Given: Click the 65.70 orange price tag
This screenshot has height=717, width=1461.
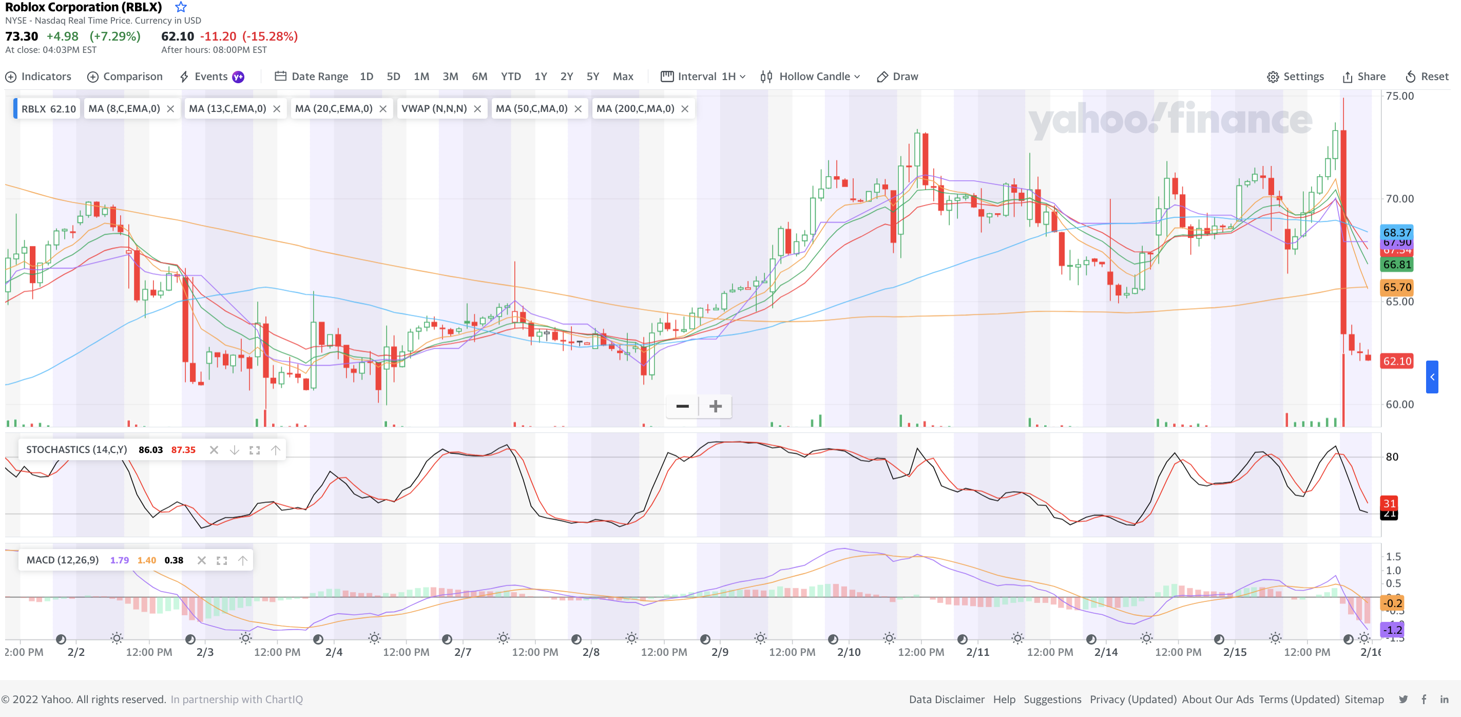Looking at the screenshot, I should point(1397,287).
